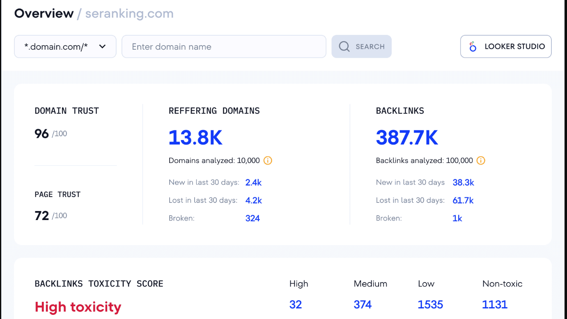
Task: Open the domain pattern dropdown
Action: coord(65,46)
